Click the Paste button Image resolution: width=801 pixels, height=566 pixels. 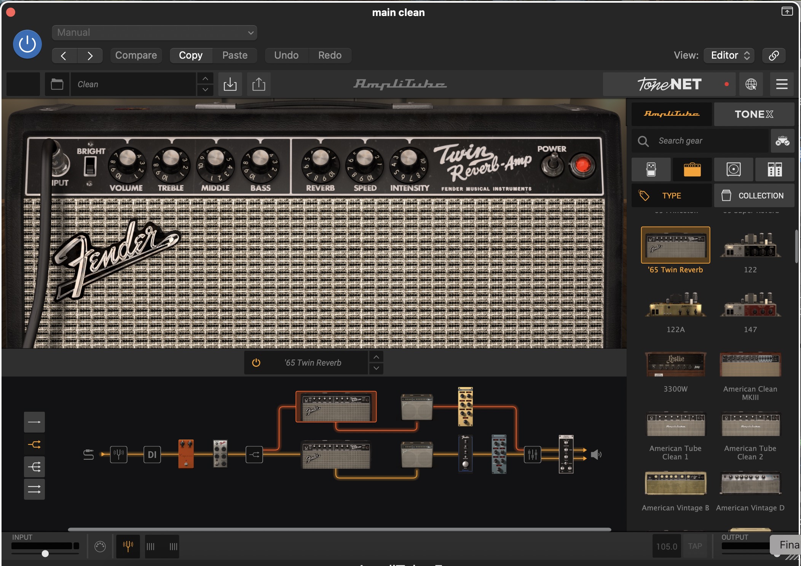235,56
